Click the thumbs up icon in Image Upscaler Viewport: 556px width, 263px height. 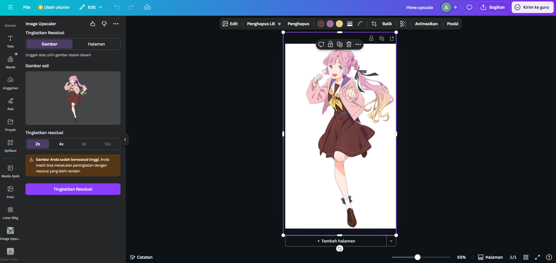coord(93,24)
